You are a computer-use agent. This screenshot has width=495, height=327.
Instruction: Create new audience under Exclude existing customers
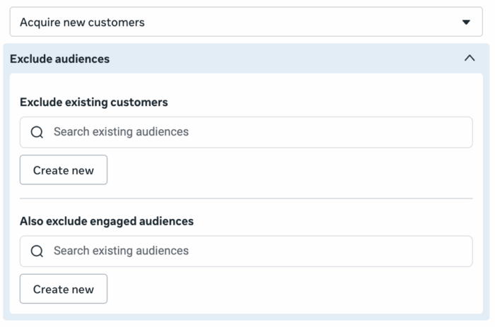tap(64, 170)
